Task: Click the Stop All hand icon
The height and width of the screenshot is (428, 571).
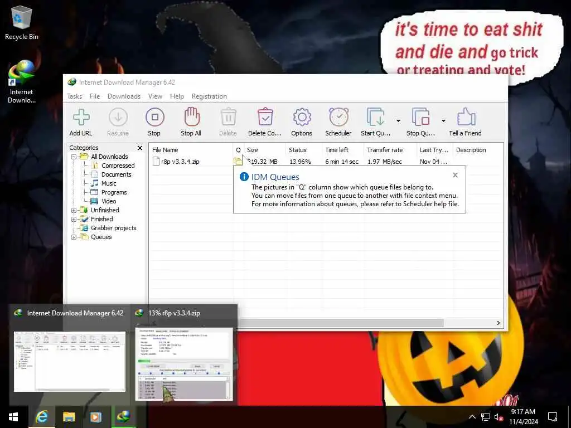Action: pos(192,117)
